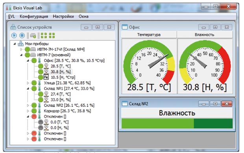Click Влажность header in Офис window
This screenshot has width=244, height=153.
(205, 35)
